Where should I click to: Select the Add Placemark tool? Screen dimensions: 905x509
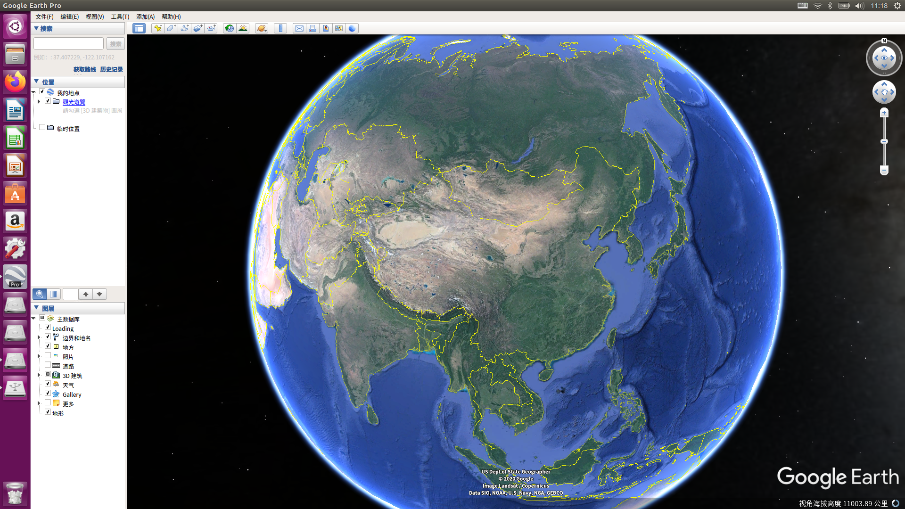(158, 28)
